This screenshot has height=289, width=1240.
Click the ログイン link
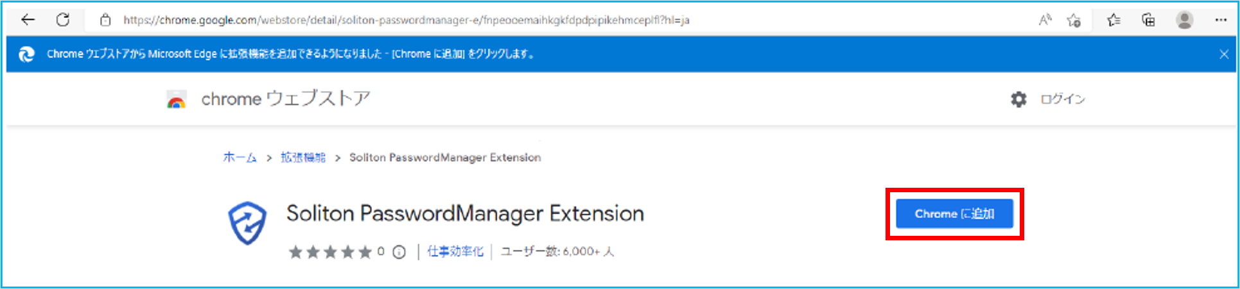1063,99
